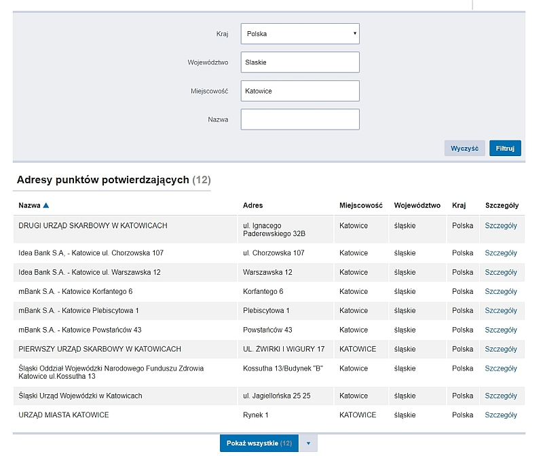Open Szczegóły for Pierwszy Urząd Skarbowy
This screenshot has width=543, height=456.
click(501, 349)
